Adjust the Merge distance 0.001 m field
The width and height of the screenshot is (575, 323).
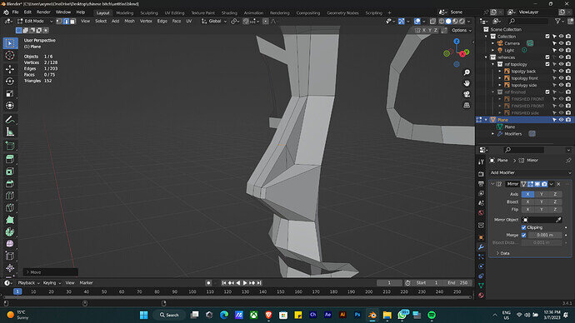(545, 235)
